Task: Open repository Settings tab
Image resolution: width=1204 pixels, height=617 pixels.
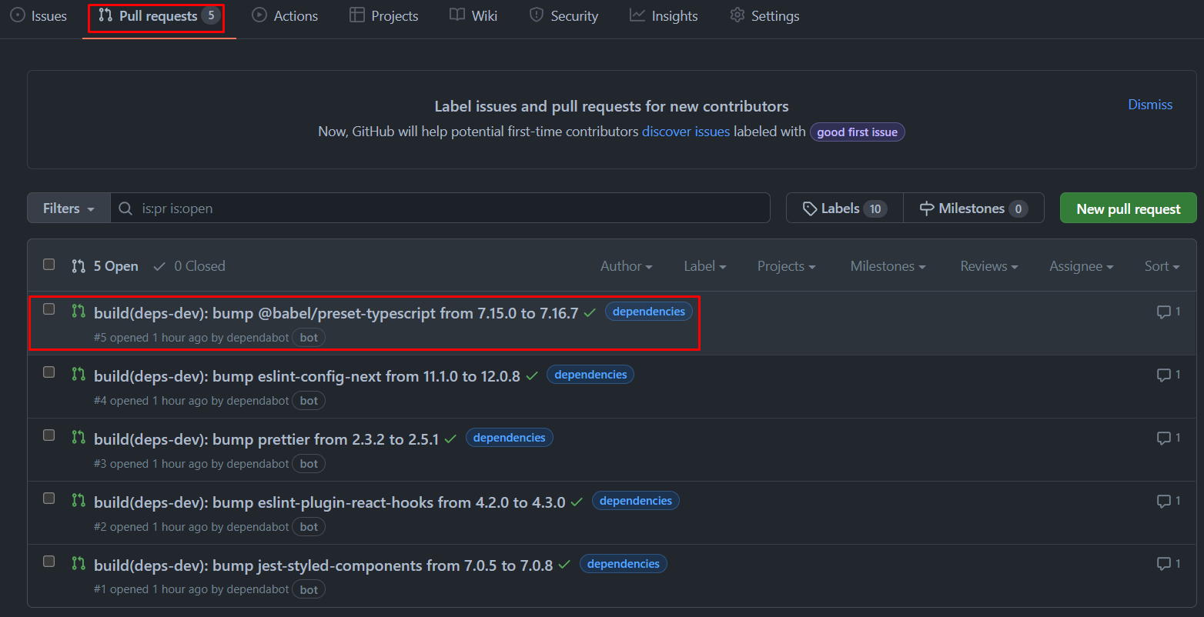Action: pyautogui.click(x=764, y=16)
